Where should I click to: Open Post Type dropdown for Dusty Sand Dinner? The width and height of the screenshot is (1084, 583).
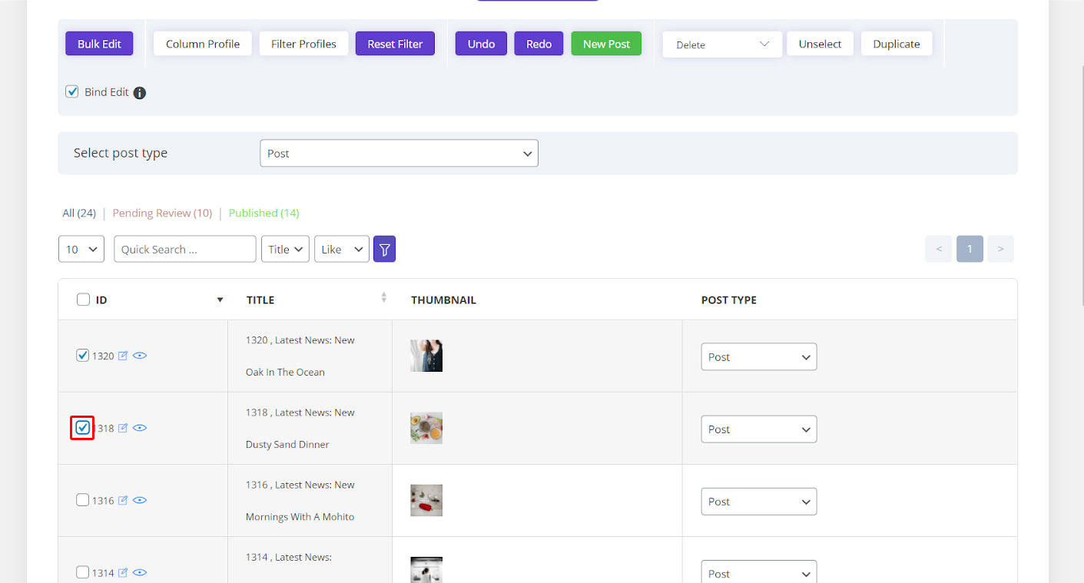[759, 429]
